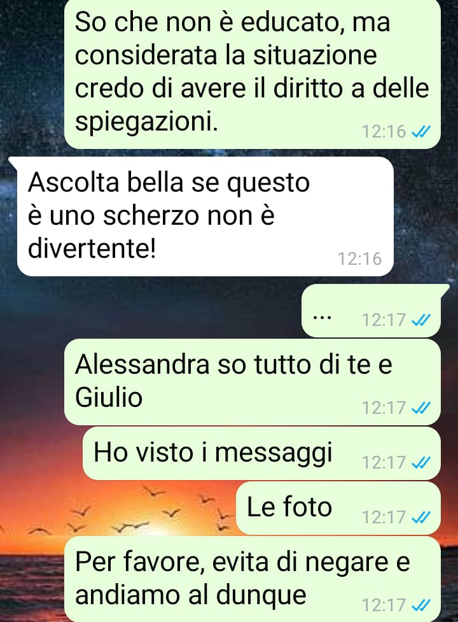This screenshot has height=622, width=458.
Task: Tap the name 'Giulio' in the green bubble
Action: (109, 397)
